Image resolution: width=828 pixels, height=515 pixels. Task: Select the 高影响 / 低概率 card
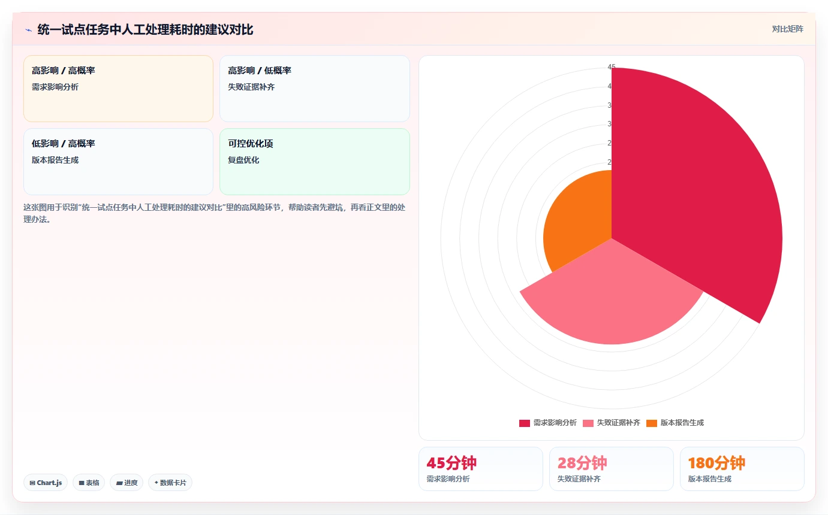315,89
